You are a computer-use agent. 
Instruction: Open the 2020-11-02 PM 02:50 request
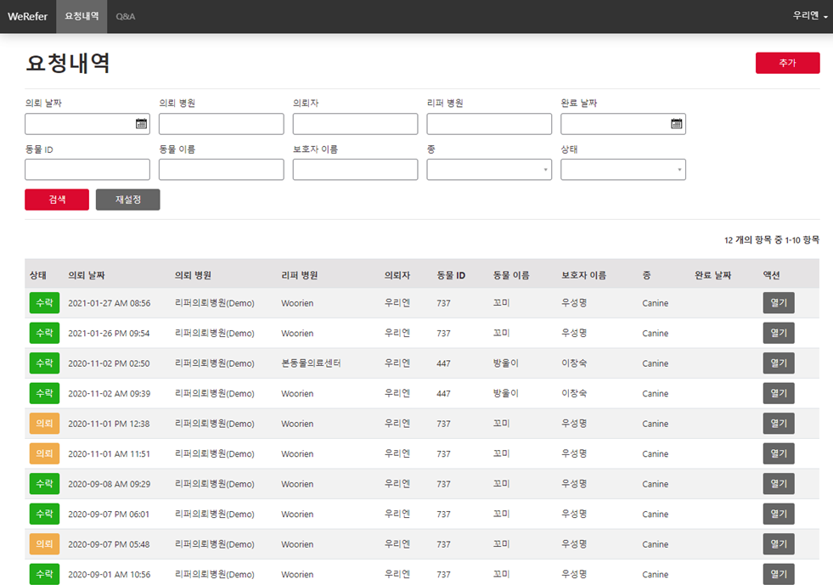coord(779,363)
